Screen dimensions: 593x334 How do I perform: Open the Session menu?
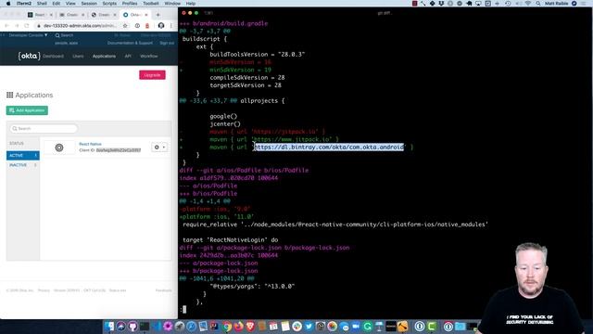pyautogui.click(x=89, y=4)
